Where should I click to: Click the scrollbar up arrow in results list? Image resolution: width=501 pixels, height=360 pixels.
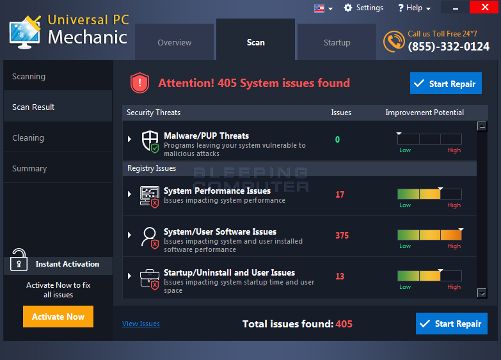pos(482,126)
